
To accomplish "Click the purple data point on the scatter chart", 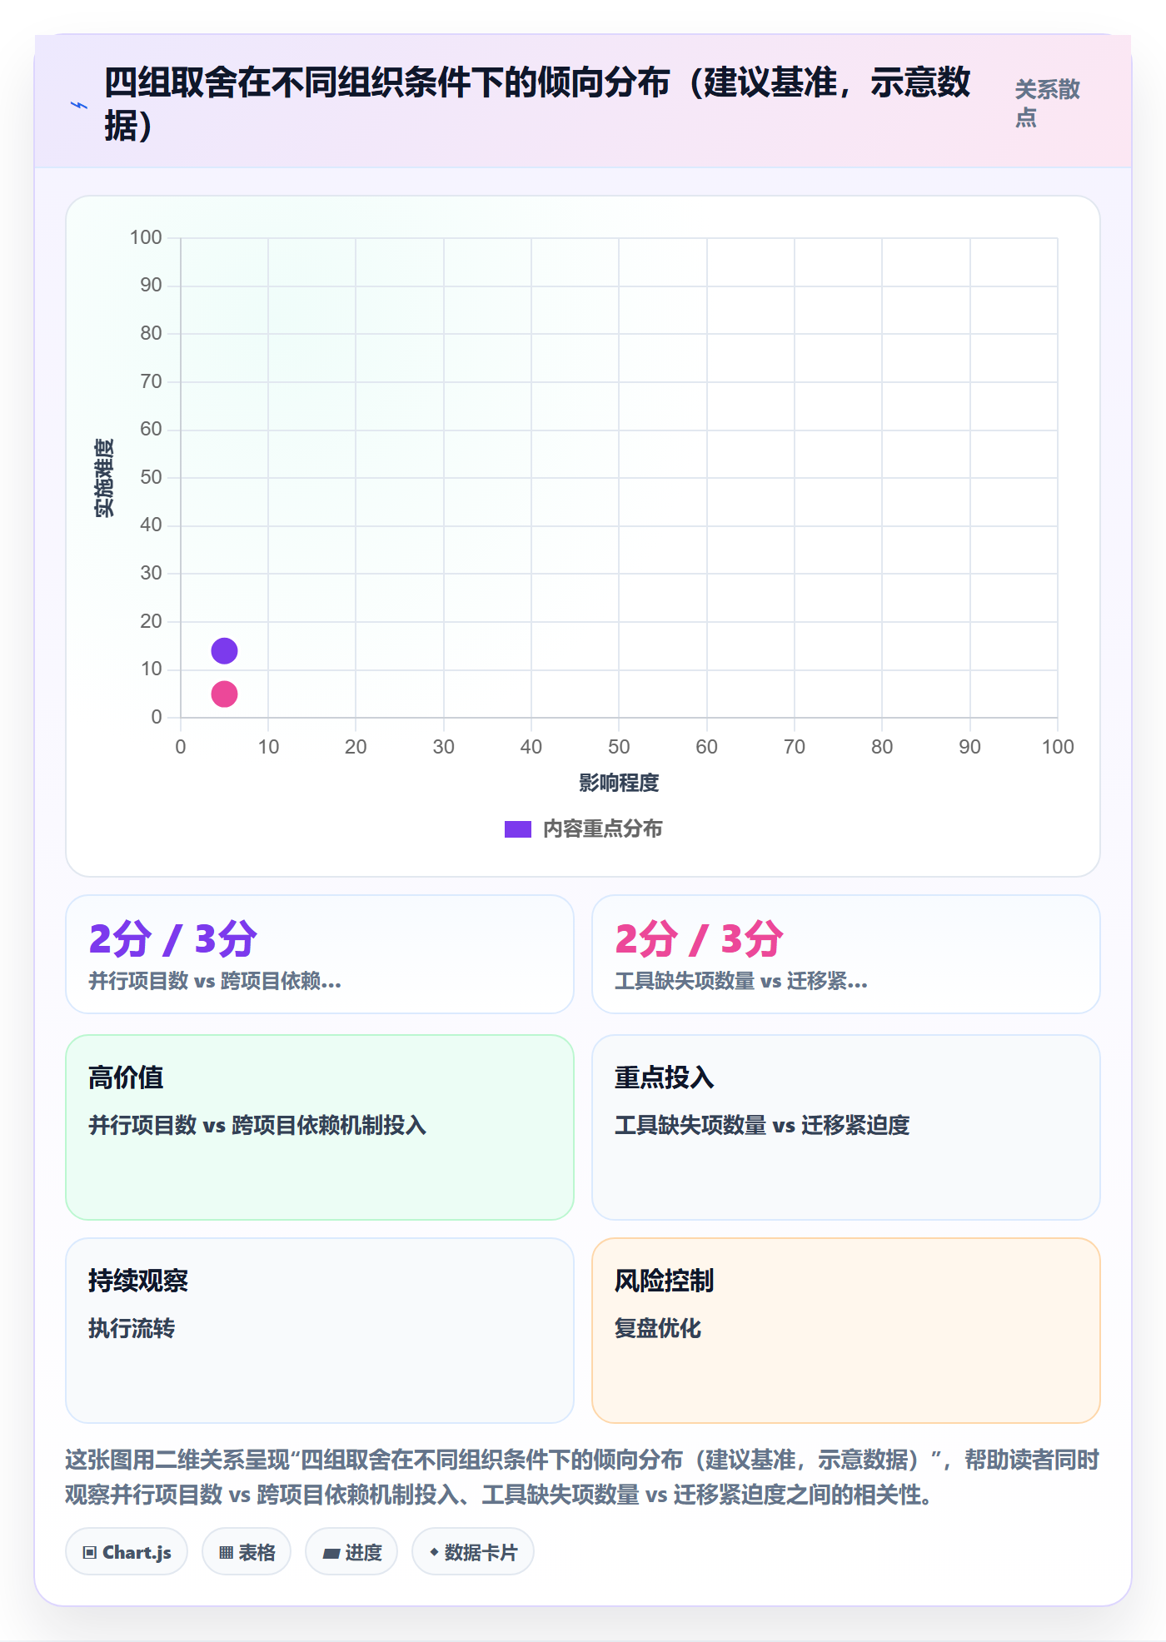I will (224, 650).
